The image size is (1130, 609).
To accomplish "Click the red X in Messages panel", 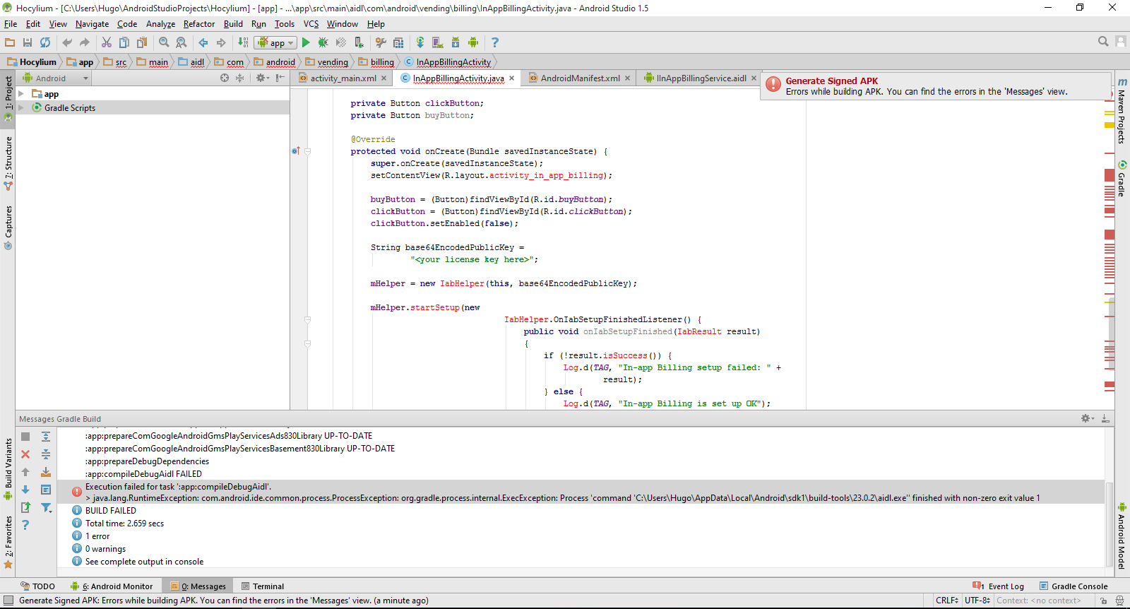I will [25, 454].
